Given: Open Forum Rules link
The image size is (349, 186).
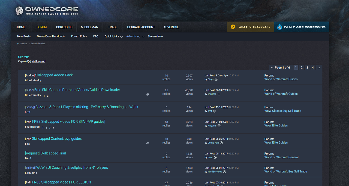Looking at the screenshot, I should [x=79, y=36].
